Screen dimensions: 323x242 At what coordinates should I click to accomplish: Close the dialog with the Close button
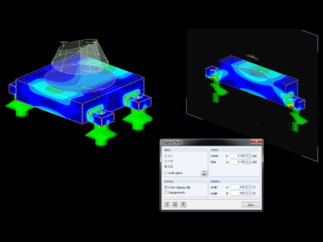(251, 205)
